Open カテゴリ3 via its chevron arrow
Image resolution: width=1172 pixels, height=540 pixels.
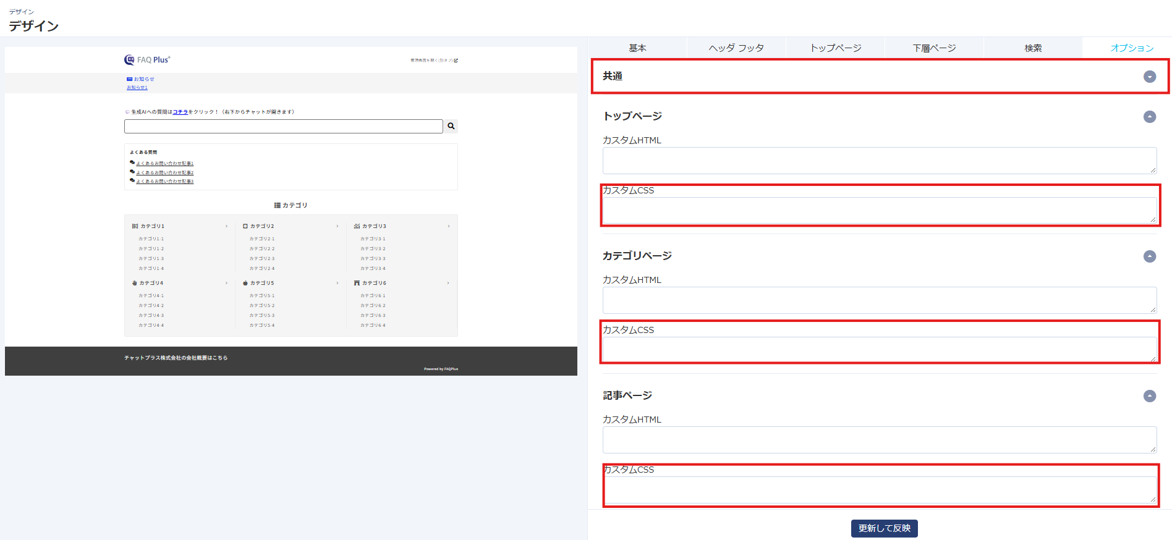pyautogui.click(x=449, y=226)
